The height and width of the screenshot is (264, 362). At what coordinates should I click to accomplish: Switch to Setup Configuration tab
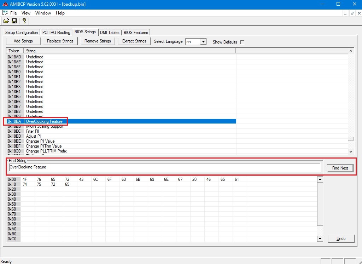(22, 33)
